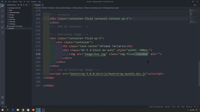Select test.html in the file tree
200x112 pixels.
11,28
